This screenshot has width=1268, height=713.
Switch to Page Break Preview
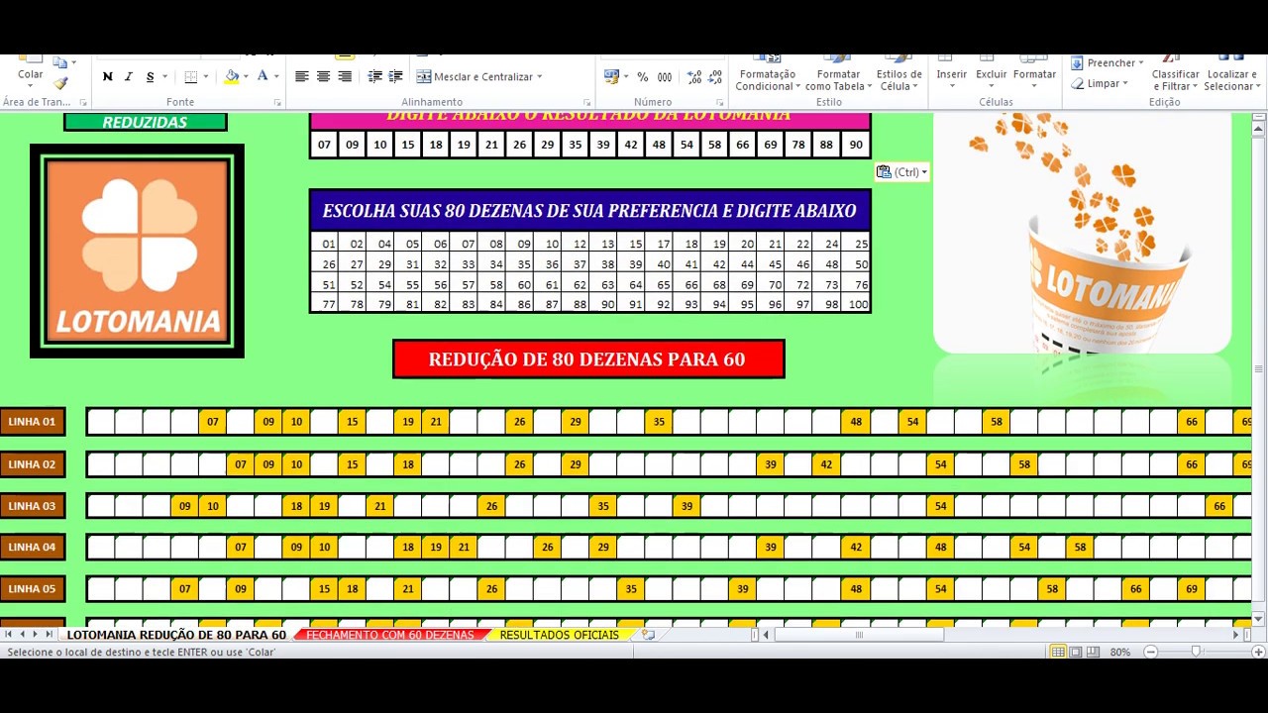pos(1092,652)
